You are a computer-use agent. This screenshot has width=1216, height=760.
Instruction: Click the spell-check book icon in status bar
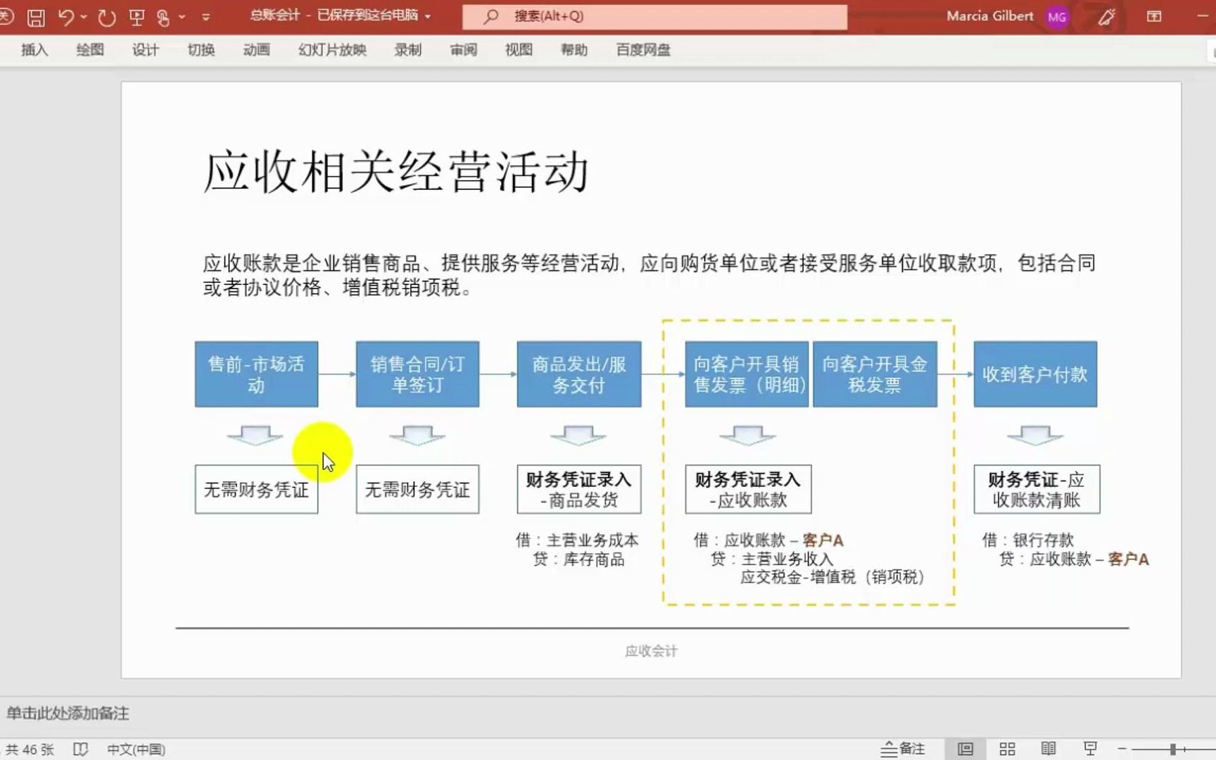click(x=81, y=749)
